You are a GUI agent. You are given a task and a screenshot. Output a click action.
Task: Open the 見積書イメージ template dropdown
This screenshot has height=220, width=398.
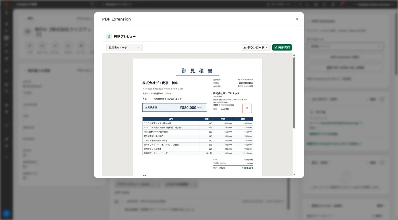tap(124, 47)
